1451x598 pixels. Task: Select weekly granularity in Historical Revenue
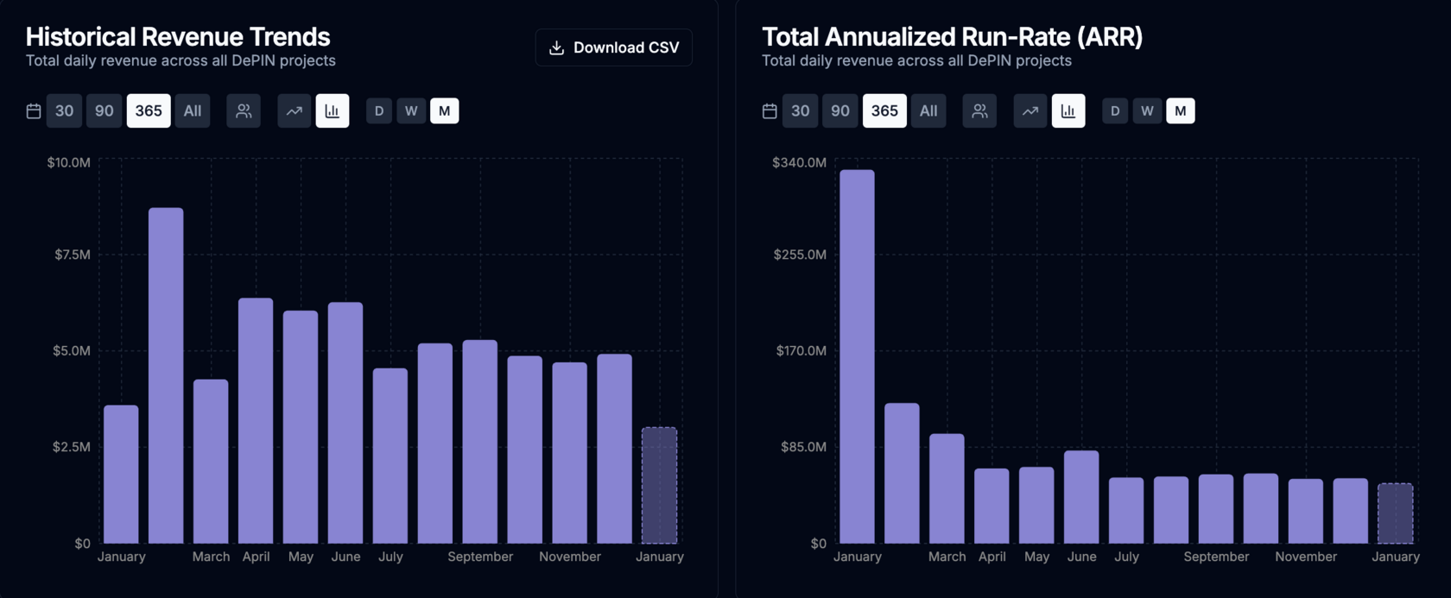(411, 111)
